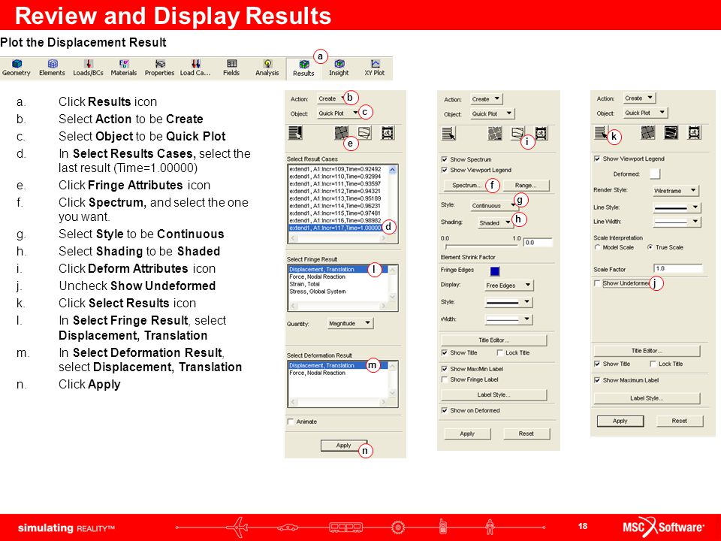Click the Spectrum... button
Screen dimensions: 721x541
pyautogui.click(x=466, y=186)
